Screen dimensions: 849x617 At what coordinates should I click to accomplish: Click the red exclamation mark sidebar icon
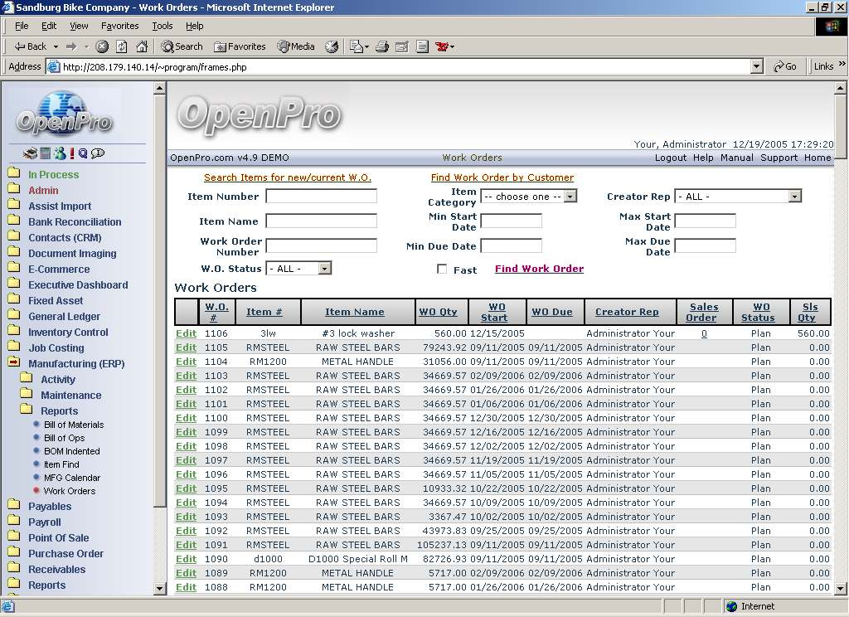coord(72,153)
